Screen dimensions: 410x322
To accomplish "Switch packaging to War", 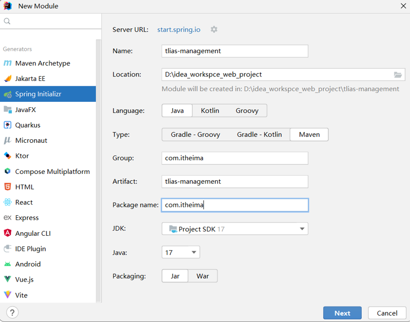I will pyautogui.click(x=203, y=276).
